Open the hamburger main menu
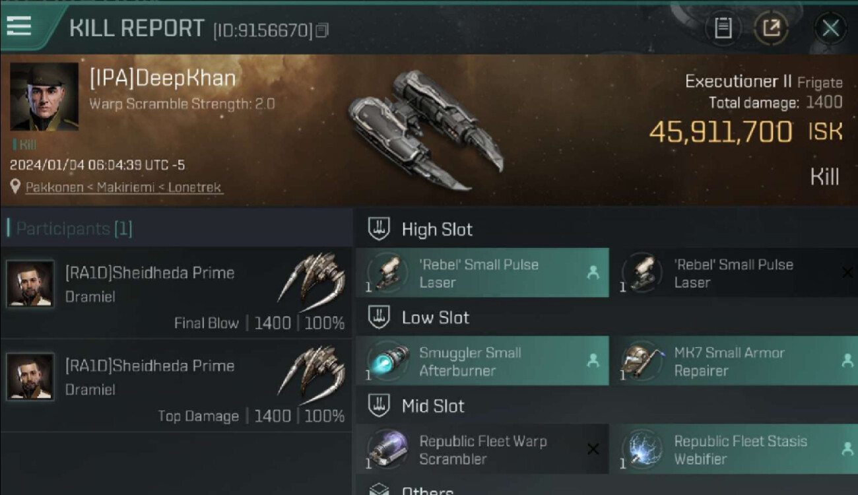 (x=19, y=26)
